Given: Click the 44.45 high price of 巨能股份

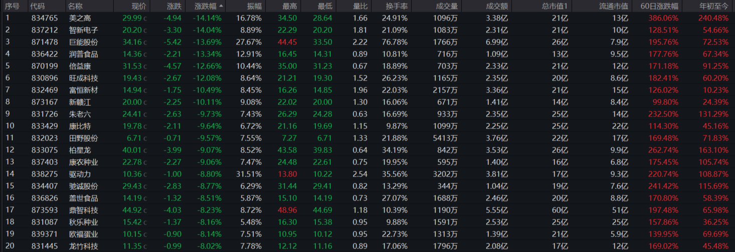Looking at the screenshot, I should 287,42.
